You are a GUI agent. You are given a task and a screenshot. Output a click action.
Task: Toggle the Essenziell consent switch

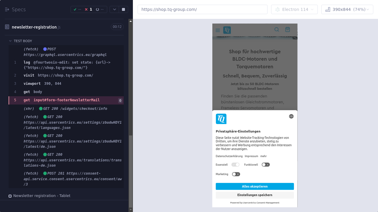235,165
